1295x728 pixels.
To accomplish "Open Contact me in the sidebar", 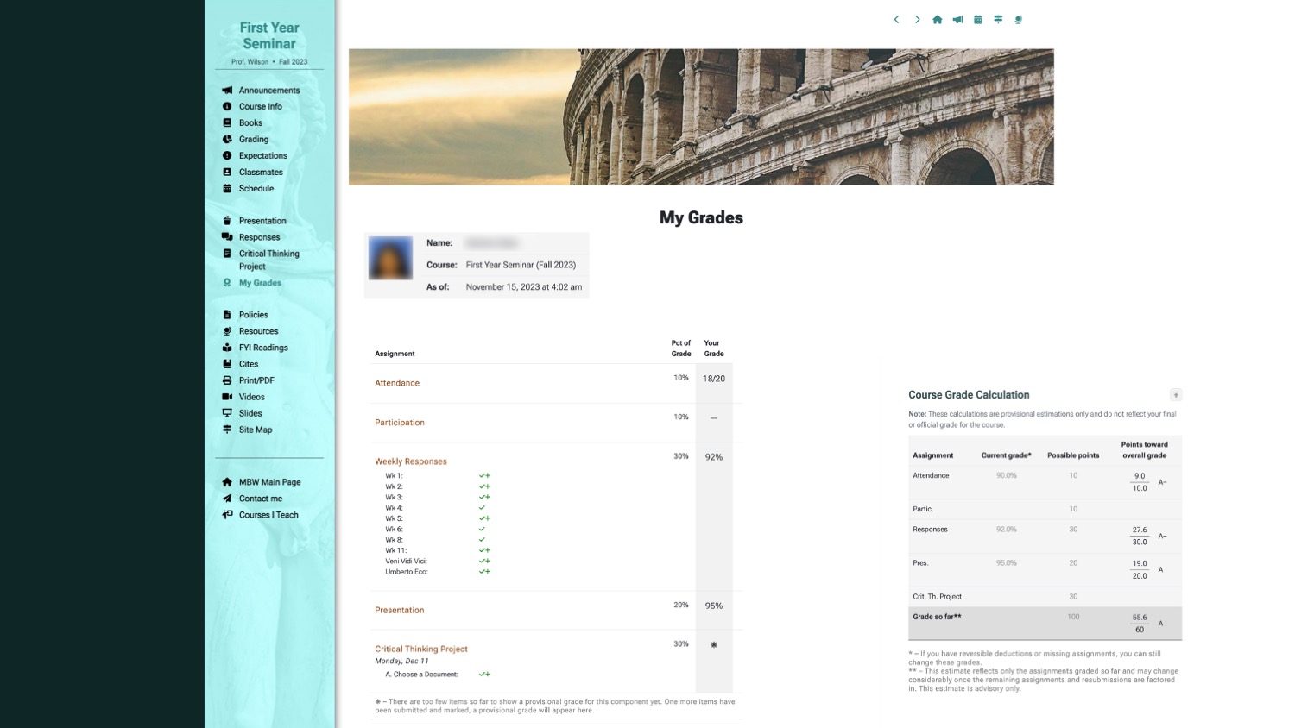I will click(260, 499).
